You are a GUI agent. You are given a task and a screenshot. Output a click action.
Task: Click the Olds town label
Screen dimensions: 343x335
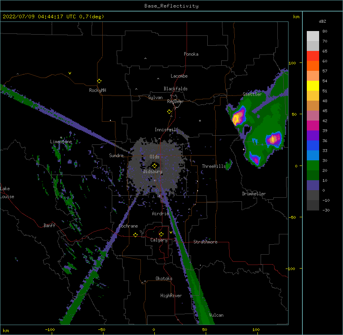click(x=154, y=157)
